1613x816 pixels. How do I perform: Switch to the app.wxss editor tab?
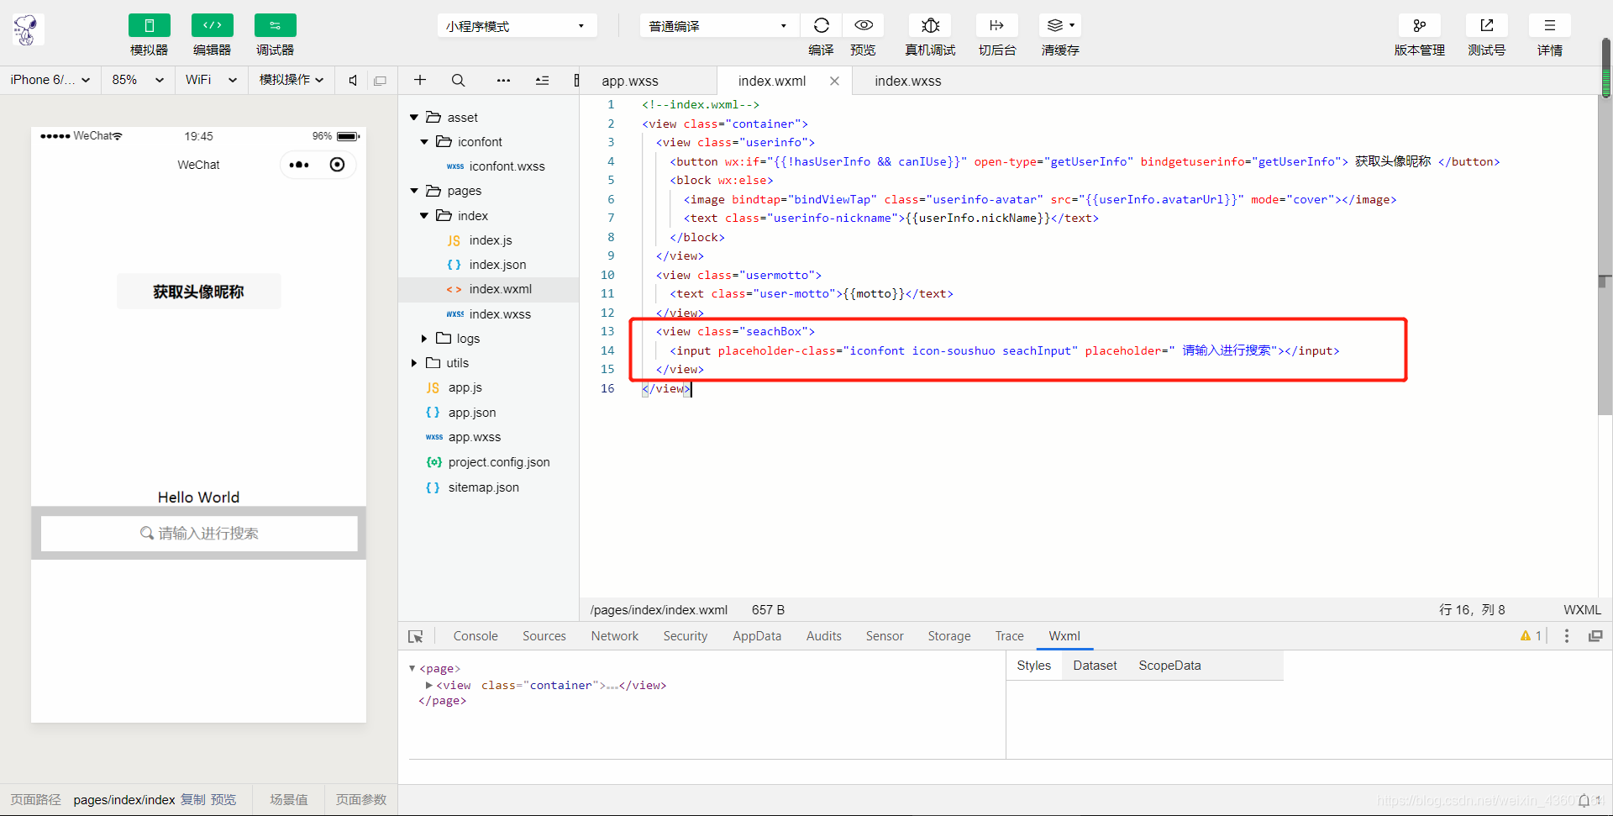pyautogui.click(x=630, y=81)
